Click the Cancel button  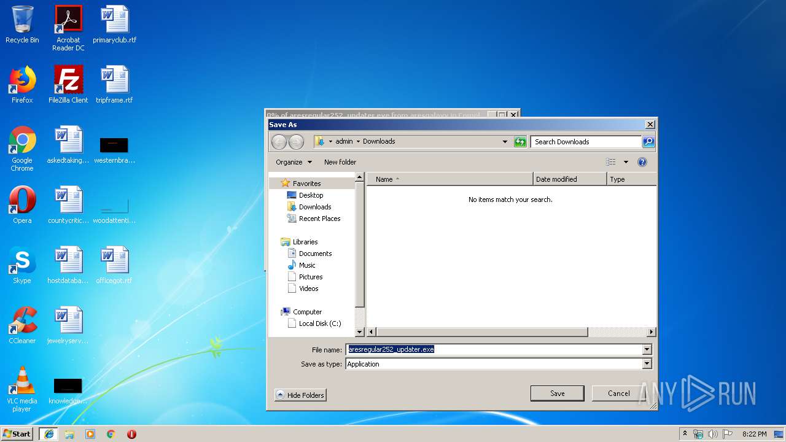click(x=618, y=394)
